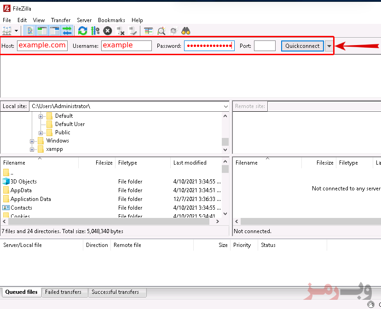
Task: Search for files with binoculars icon
Action: pyautogui.click(x=186, y=31)
